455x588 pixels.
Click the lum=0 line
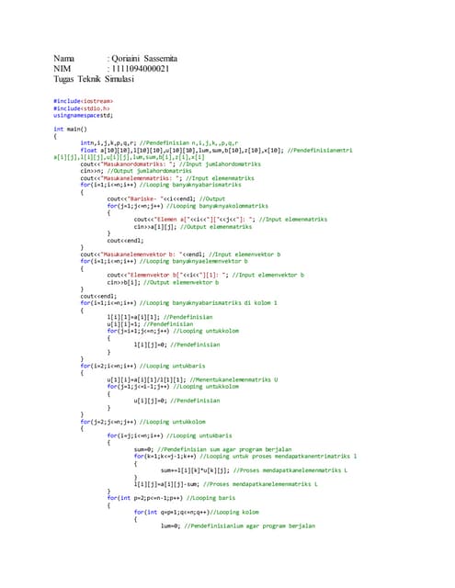click(238, 526)
